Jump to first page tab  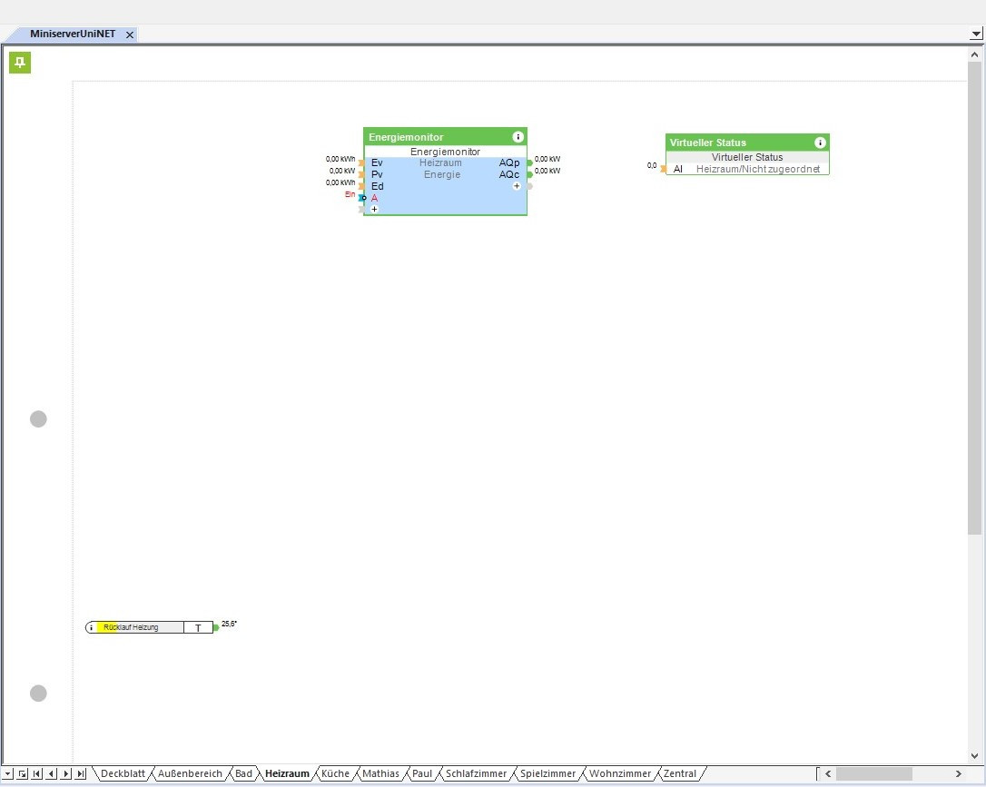[37, 773]
